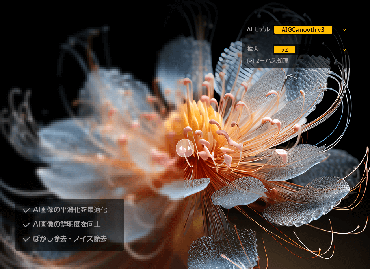
Task: Open the 拡大 x2 scale dropdown
Action: (284, 49)
